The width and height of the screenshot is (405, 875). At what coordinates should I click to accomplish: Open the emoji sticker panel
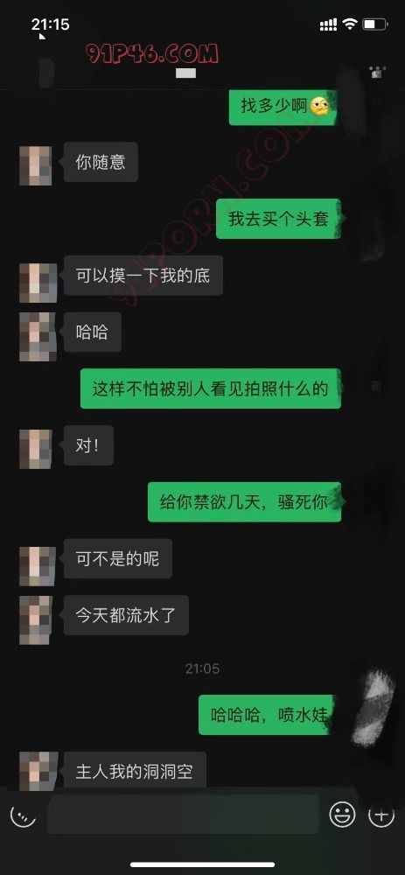point(342,815)
